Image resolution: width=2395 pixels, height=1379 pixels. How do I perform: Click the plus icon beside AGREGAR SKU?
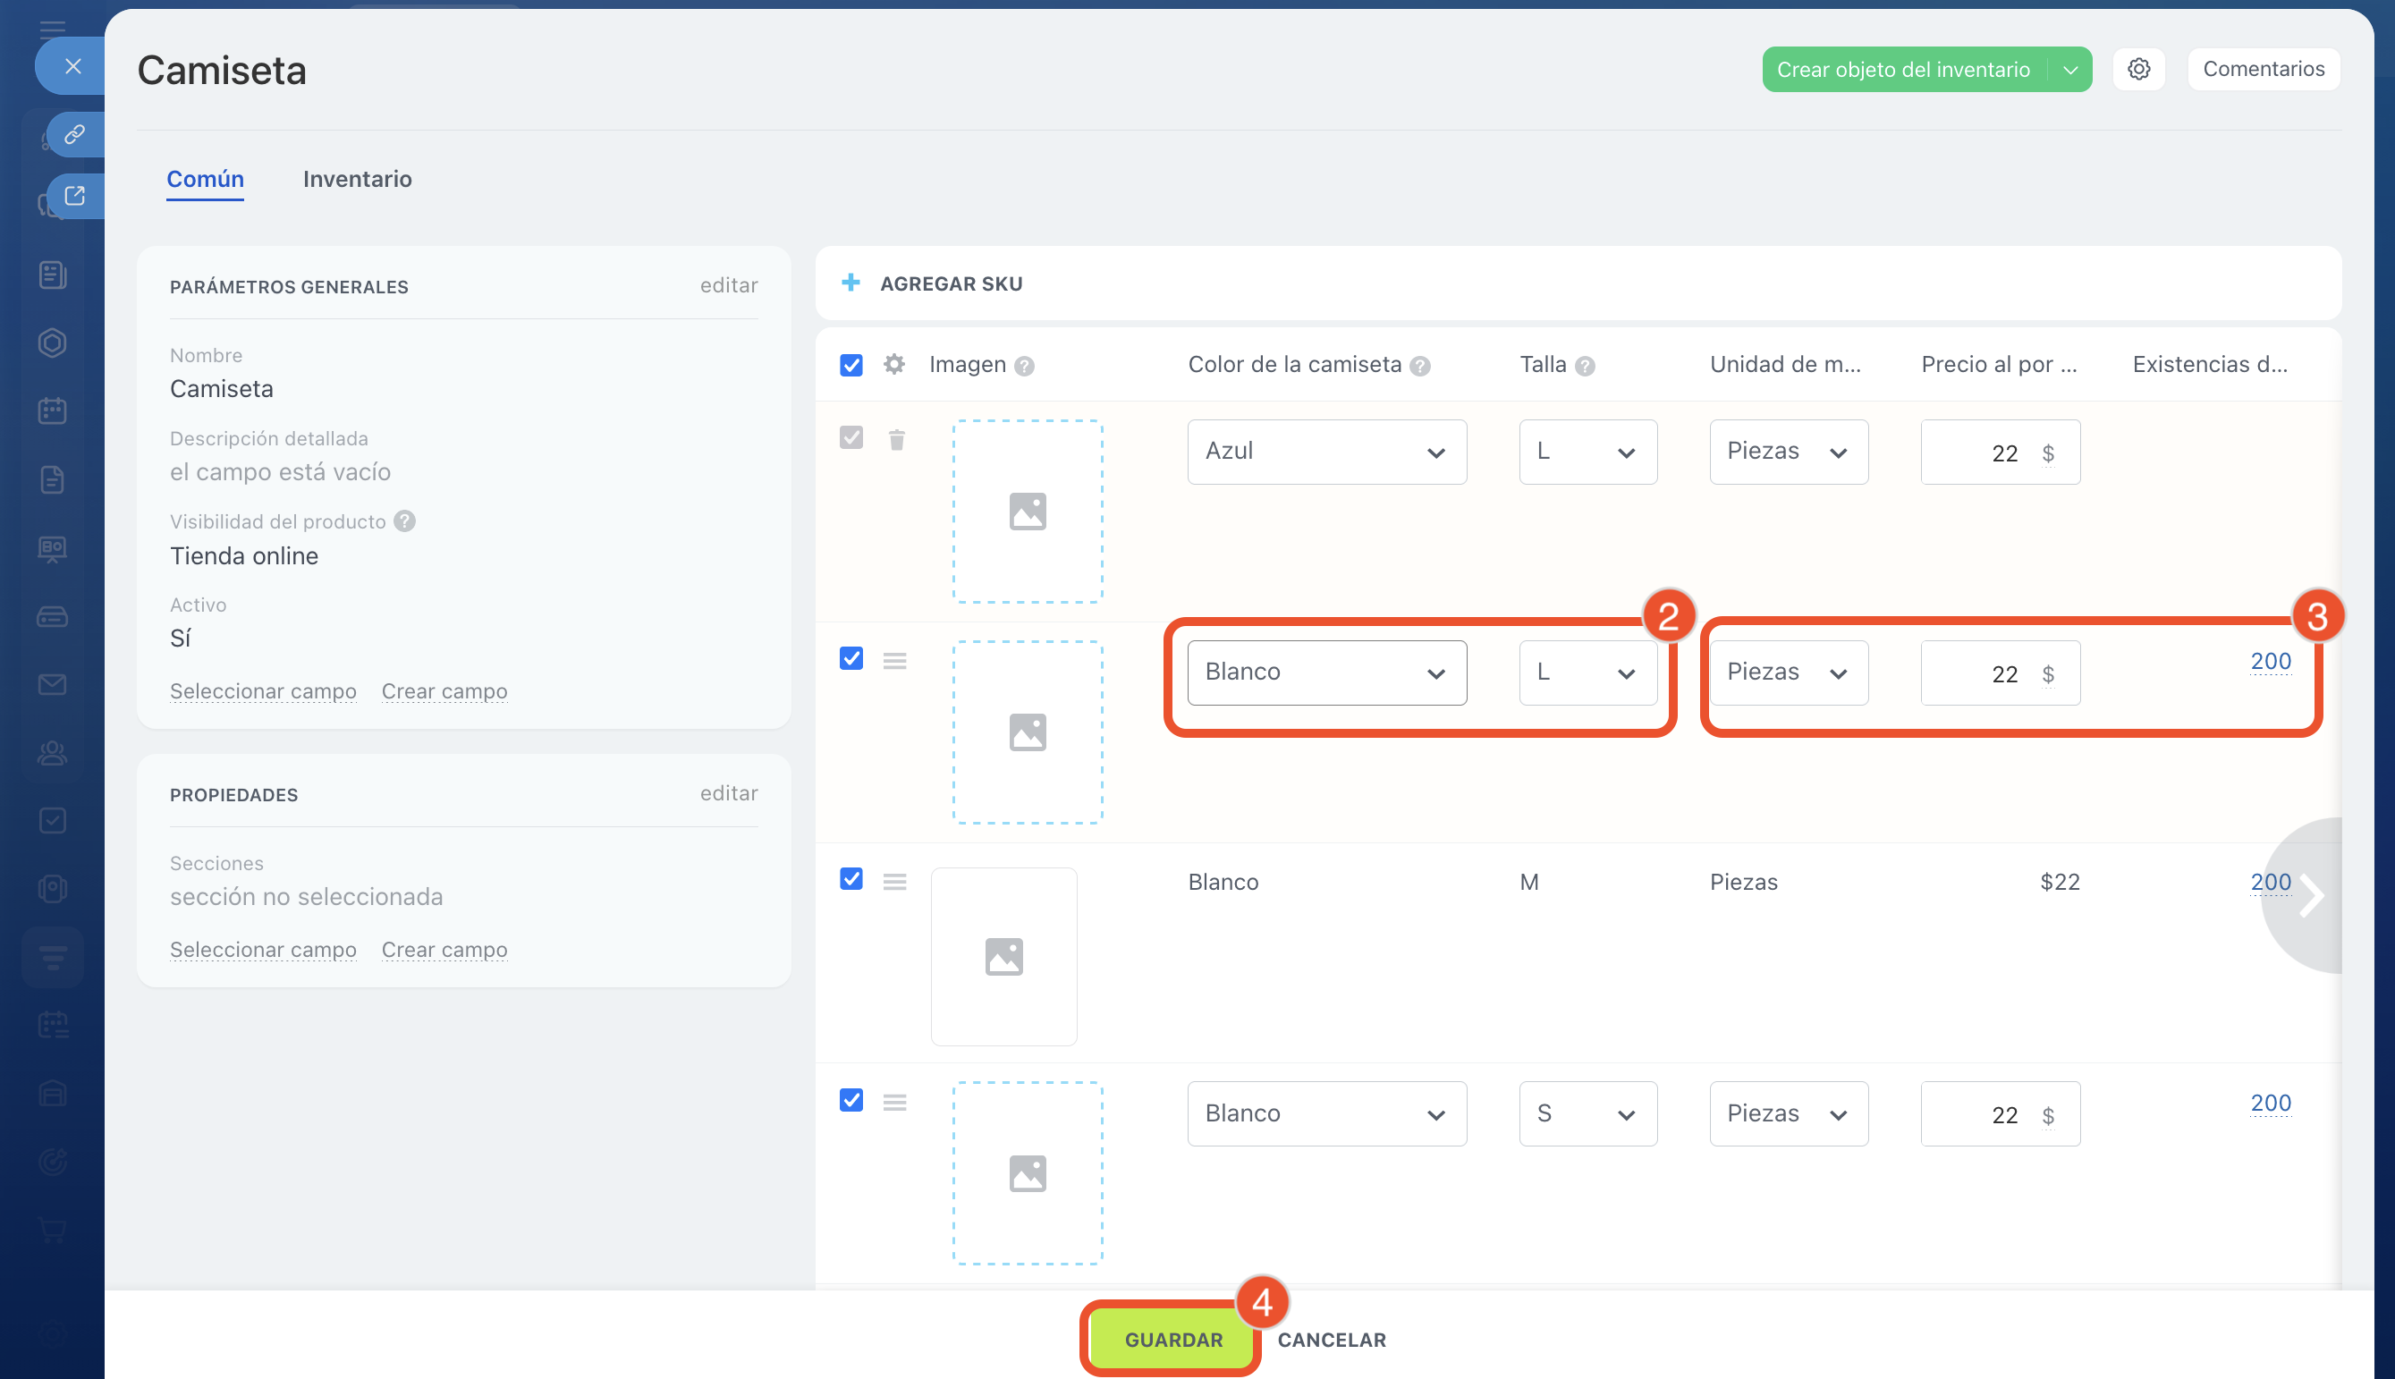851,283
